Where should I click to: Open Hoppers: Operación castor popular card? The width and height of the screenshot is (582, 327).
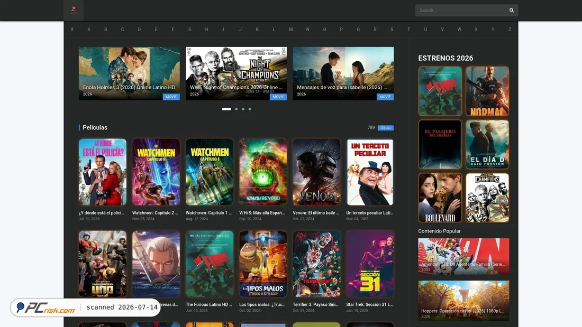click(463, 301)
